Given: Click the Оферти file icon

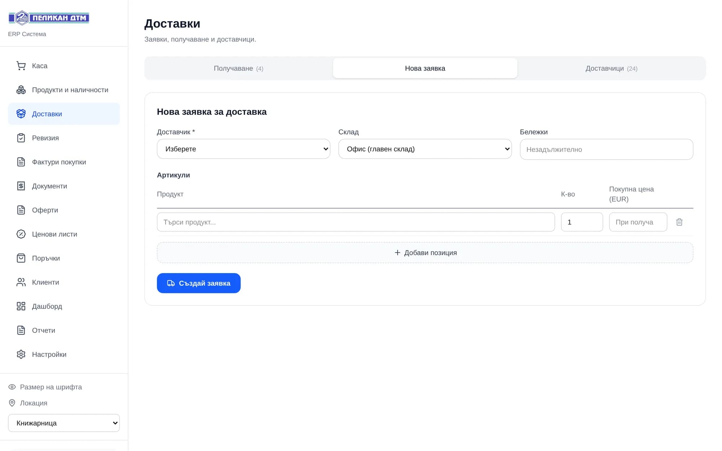Looking at the screenshot, I should [21, 210].
